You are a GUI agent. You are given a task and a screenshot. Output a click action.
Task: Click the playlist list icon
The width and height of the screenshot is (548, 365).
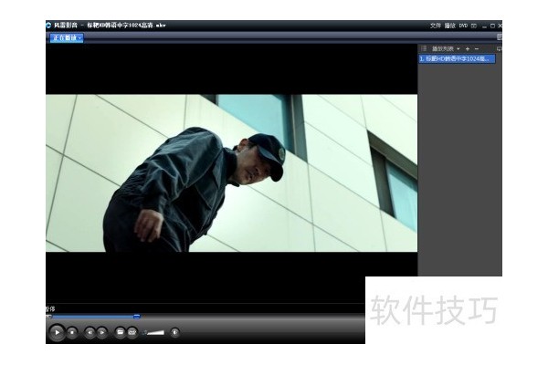[x=424, y=48]
